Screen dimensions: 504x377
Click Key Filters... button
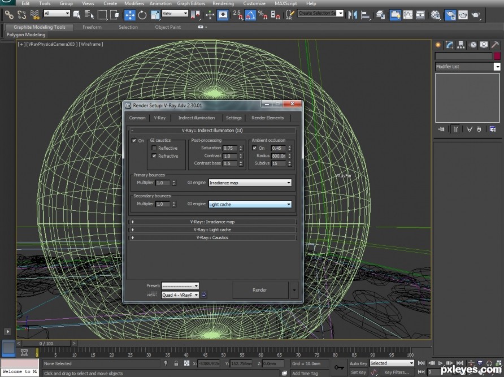tap(397, 372)
